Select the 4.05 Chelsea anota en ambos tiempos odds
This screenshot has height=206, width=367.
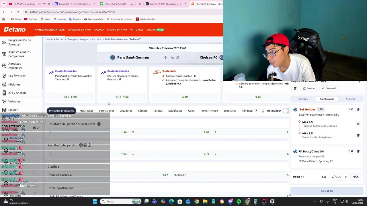point(122,97)
